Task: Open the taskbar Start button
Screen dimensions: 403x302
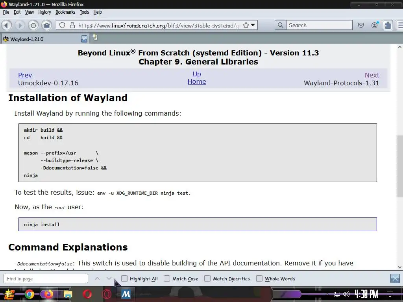Action: point(9,294)
